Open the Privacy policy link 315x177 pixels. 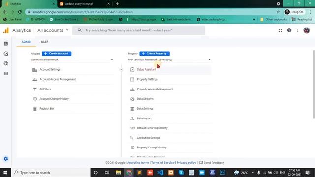(186, 163)
